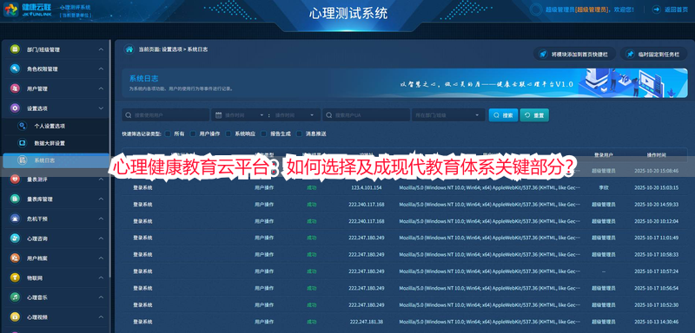Click the calendar icon in 操作时间 field
695x333 pixels.
219,115
